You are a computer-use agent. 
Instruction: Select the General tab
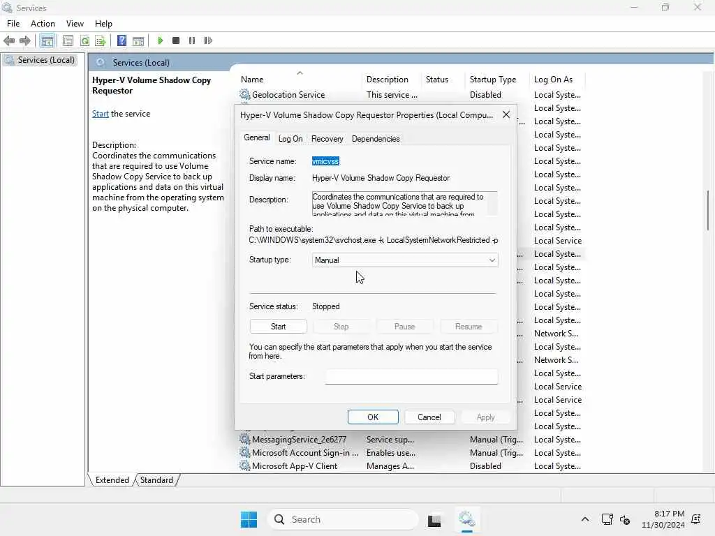tap(257, 137)
